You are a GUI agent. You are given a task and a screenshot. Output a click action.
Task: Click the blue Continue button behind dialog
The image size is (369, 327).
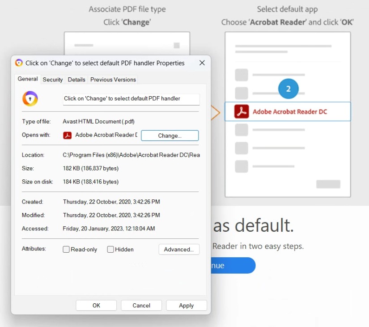pos(233,265)
